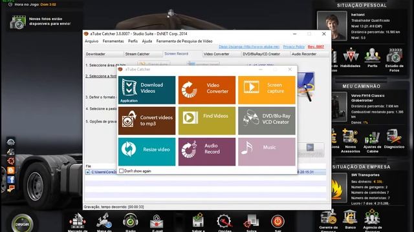
Task: Open the atube.me website link
Action: coord(249,46)
